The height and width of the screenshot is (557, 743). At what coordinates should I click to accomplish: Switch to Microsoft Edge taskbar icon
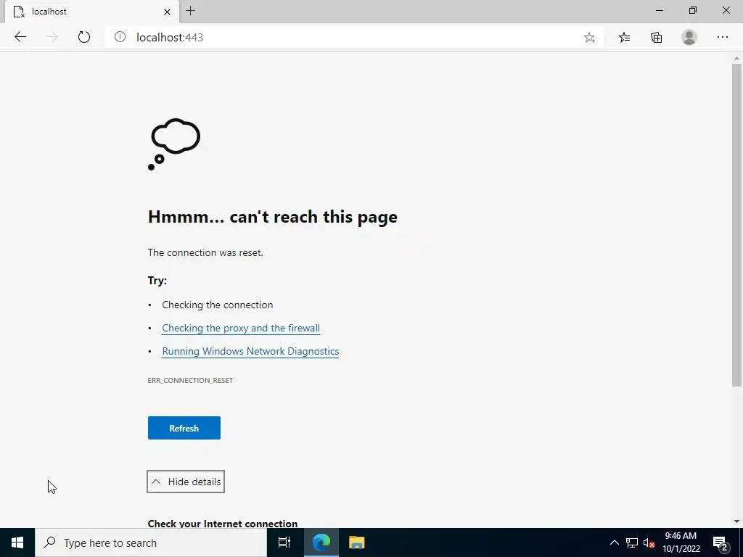coord(321,542)
